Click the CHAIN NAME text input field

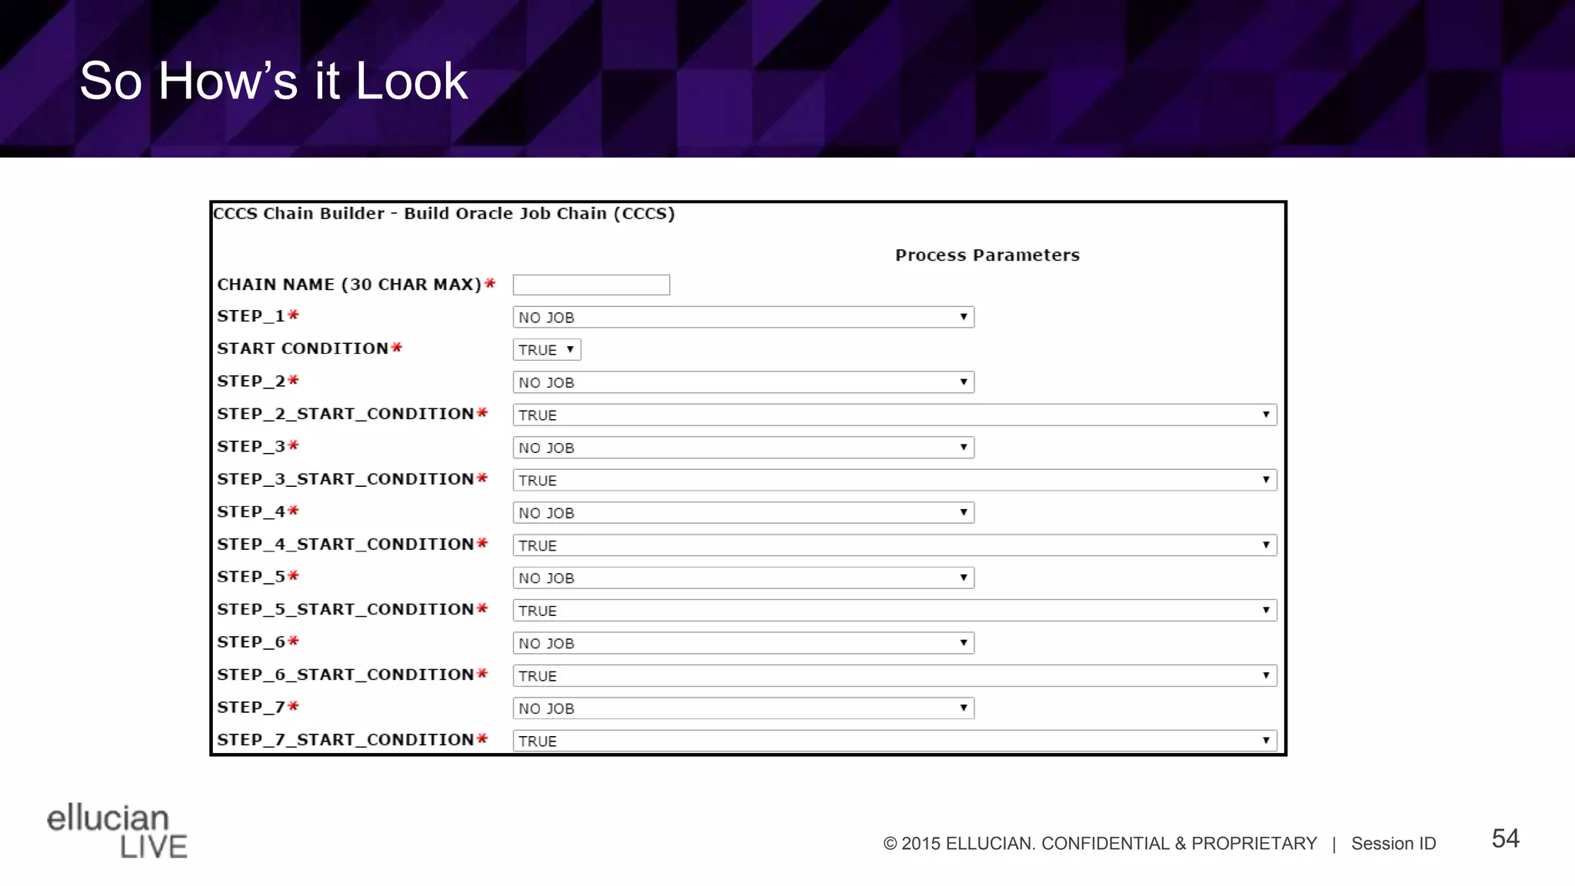point(591,285)
